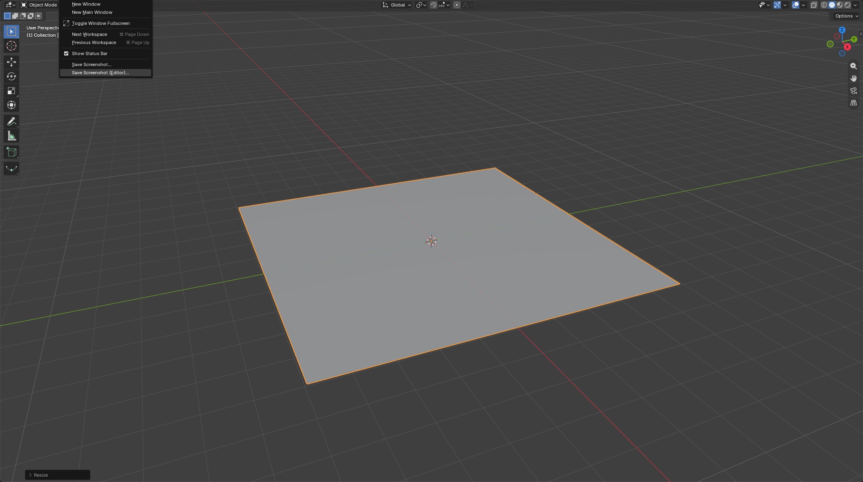Image resolution: width=863 pixels, height=482 pixels.
Task: Switch to material preview shading
Action: click(840, 5)
